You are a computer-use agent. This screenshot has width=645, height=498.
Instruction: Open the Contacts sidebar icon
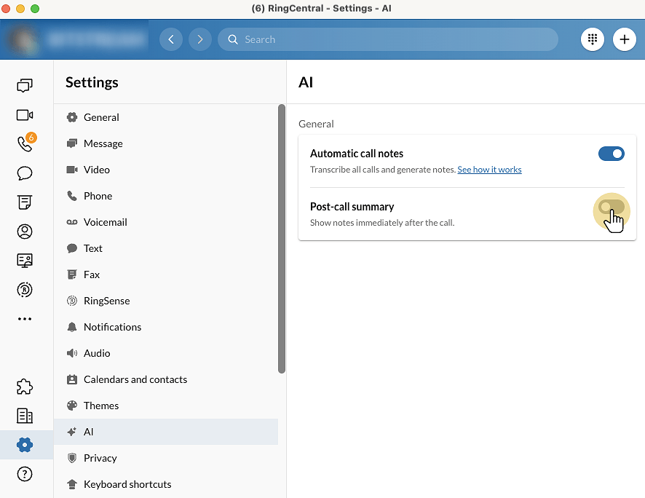pyautogui.click(x=25, y=232)
